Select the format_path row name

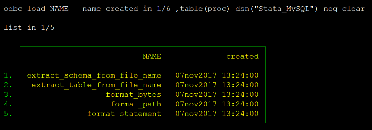pos(136,104)
